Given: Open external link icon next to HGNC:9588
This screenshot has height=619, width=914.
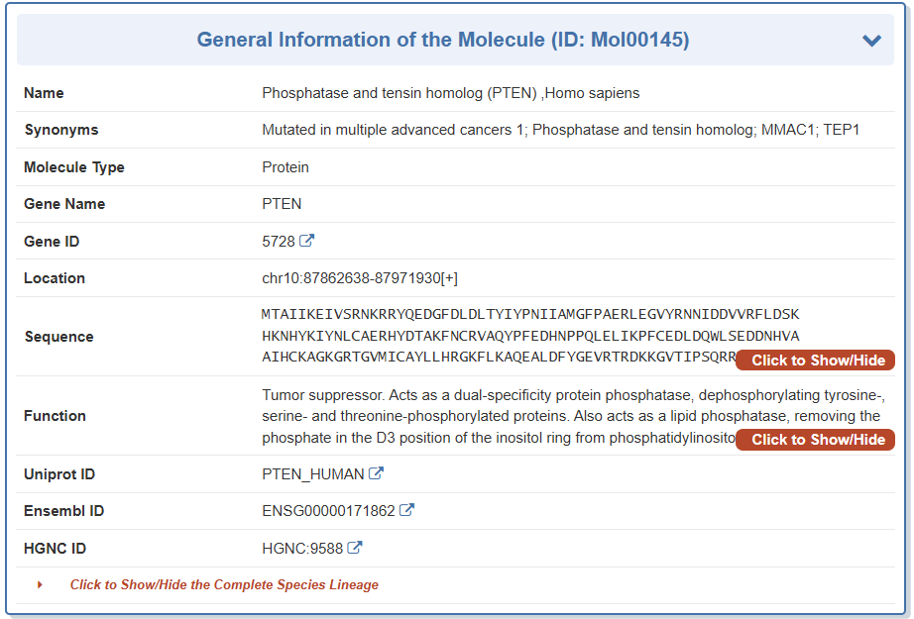Looking at the screenshot, I should click(x=355, y=548).
